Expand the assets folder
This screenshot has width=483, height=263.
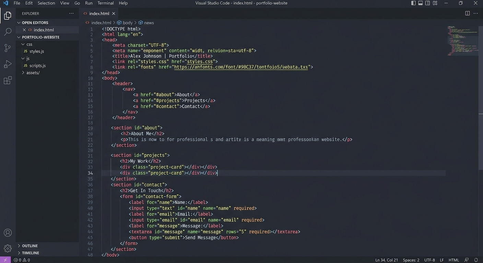point(33,73)
